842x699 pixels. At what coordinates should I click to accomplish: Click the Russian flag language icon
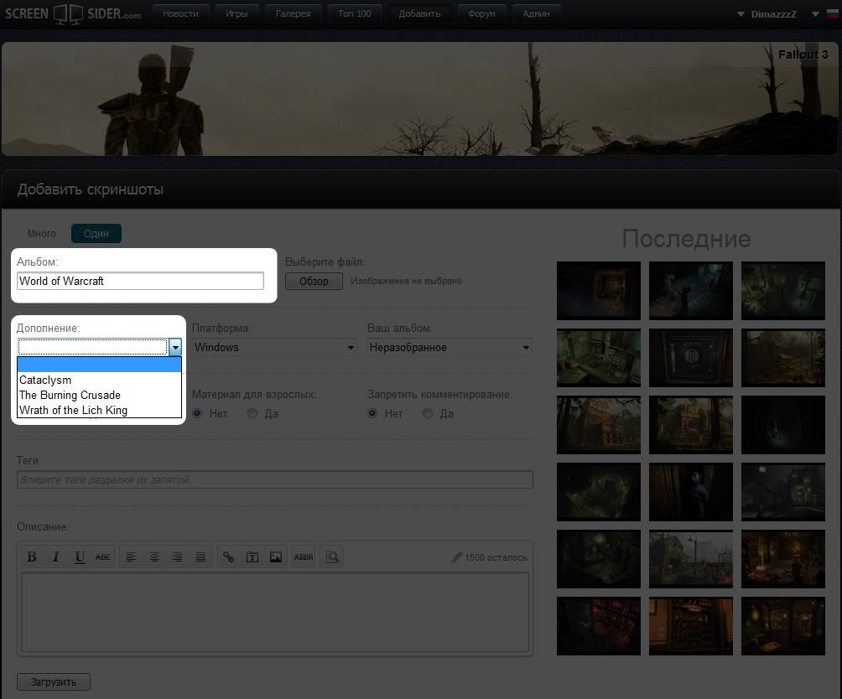[x=832, y=14]
